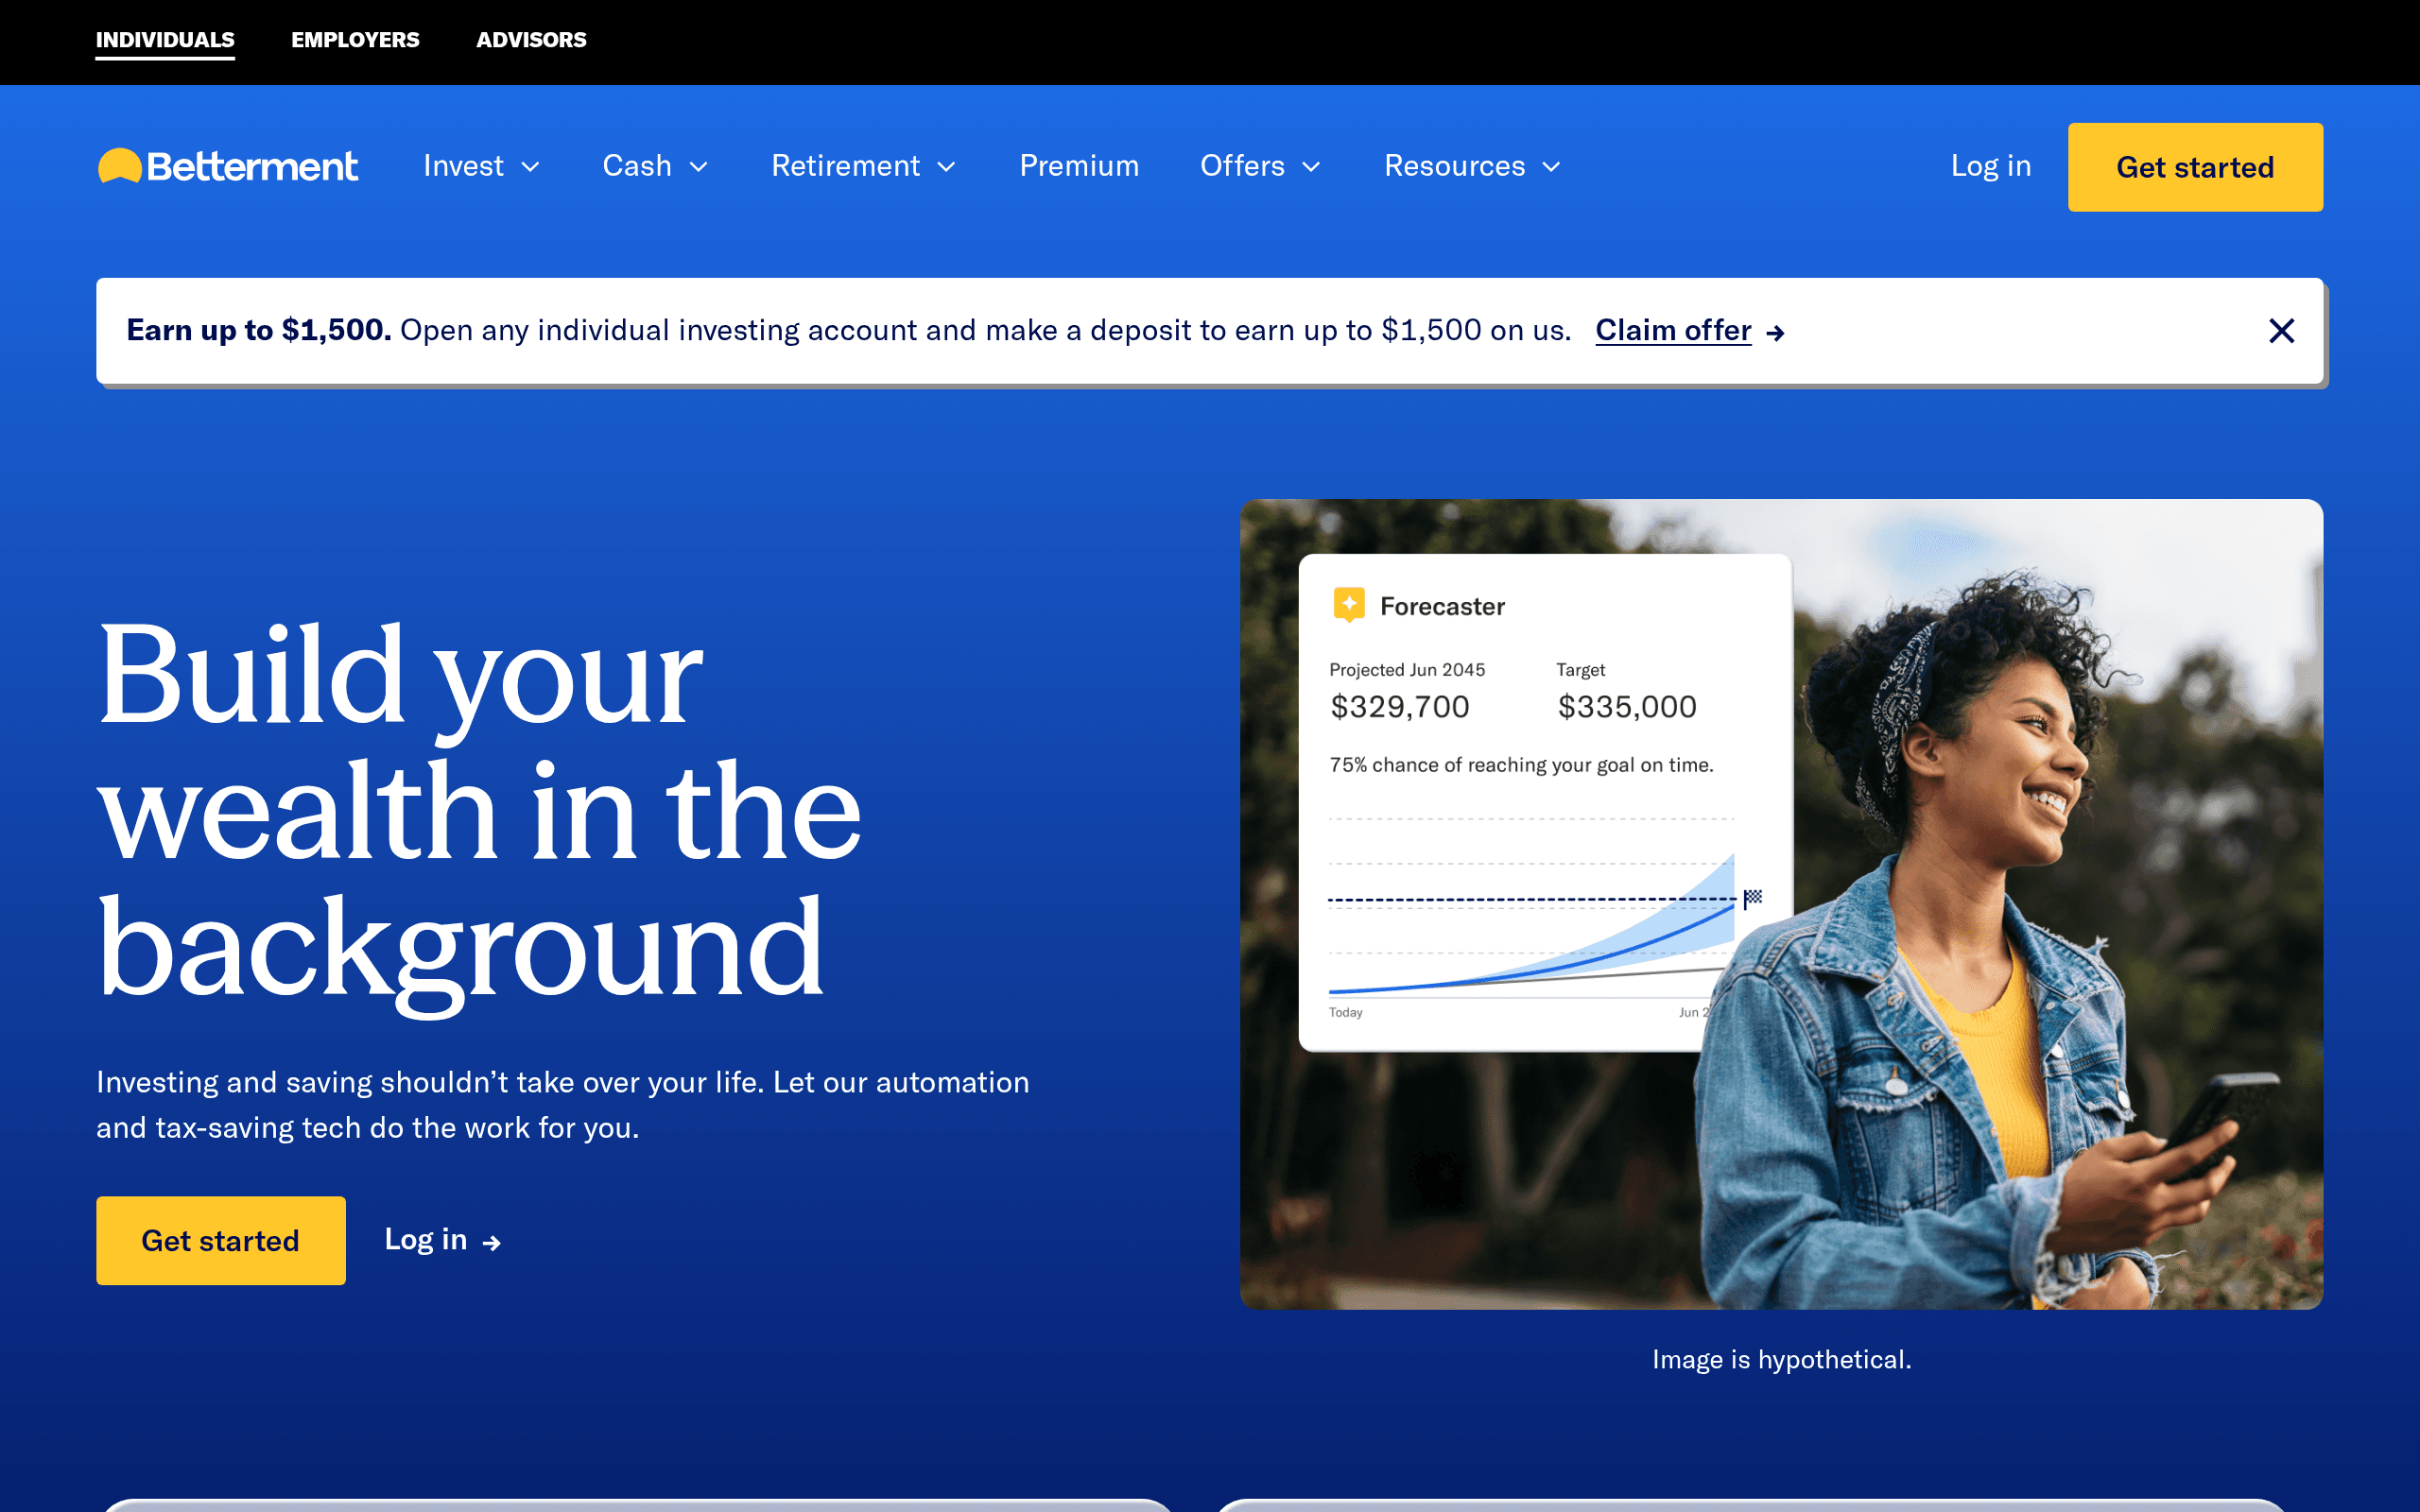Screen dimensions: 2420x1512
Task: Switch to the Individuals tab
Action: point(165,40)
